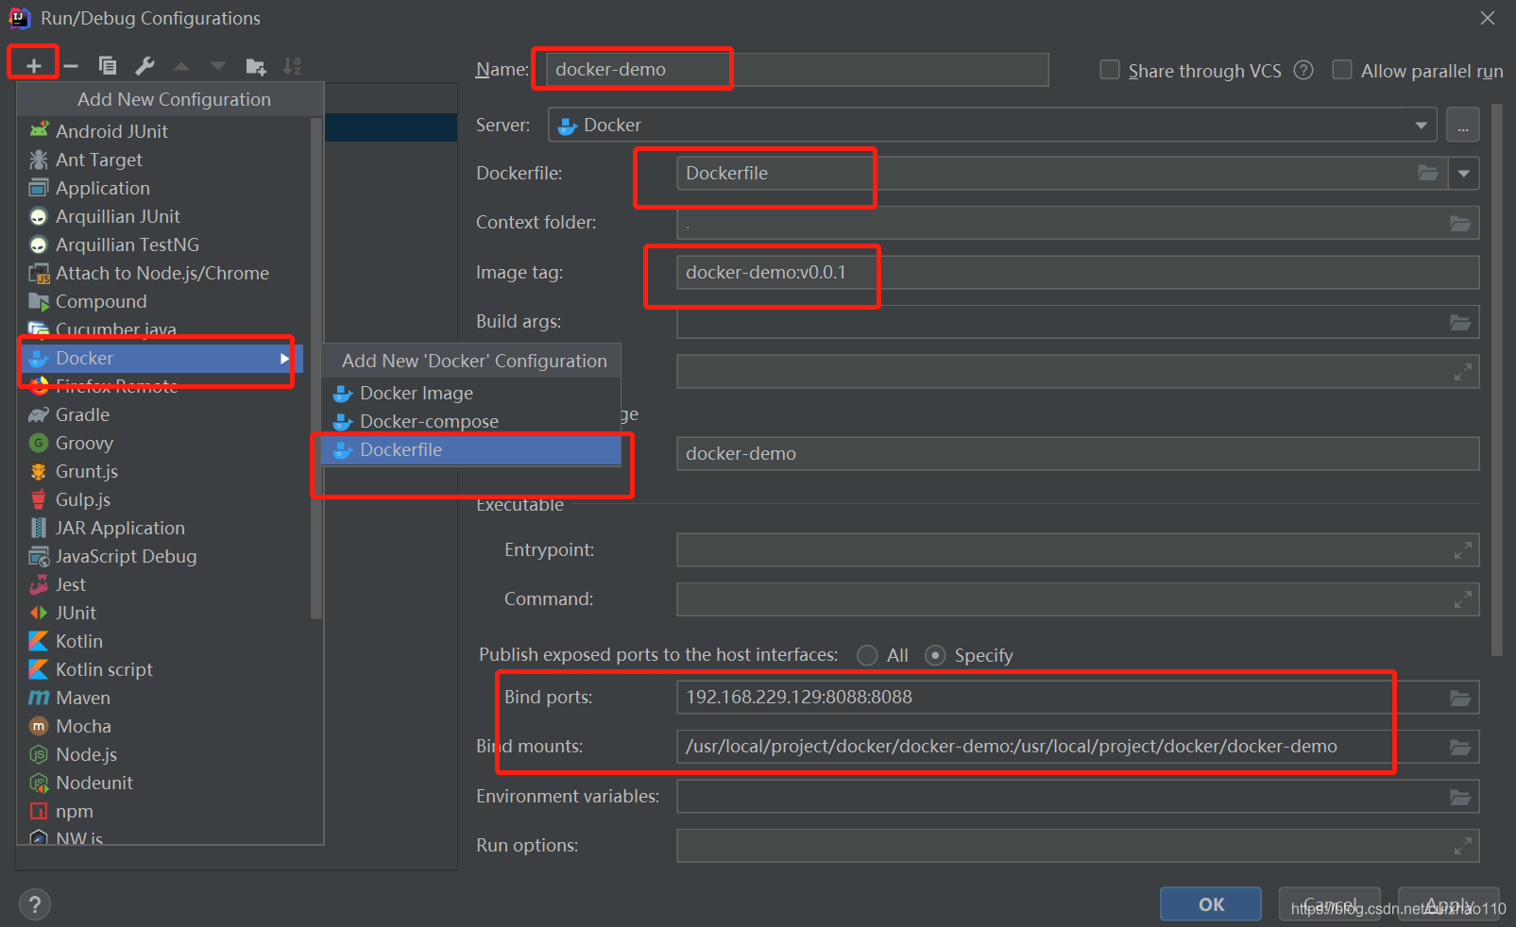The height and width of the screenshot is (927, 1516).
Task: Expand the Docker submenu arrow
Action: point(284,359)
